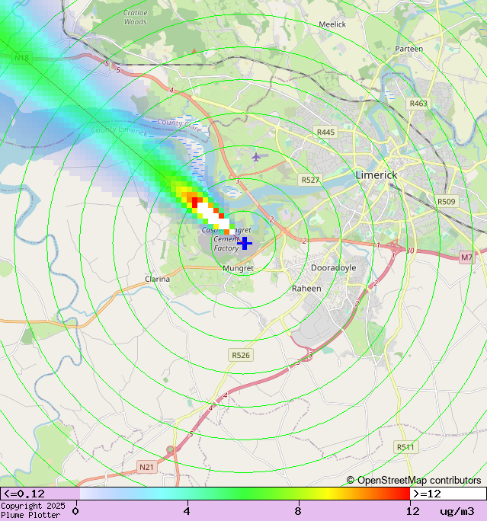Click the Copyright 2025 Plume Plotter text
Image resolution: width=487 pixels, height=521 pixels.
point(33,510)
